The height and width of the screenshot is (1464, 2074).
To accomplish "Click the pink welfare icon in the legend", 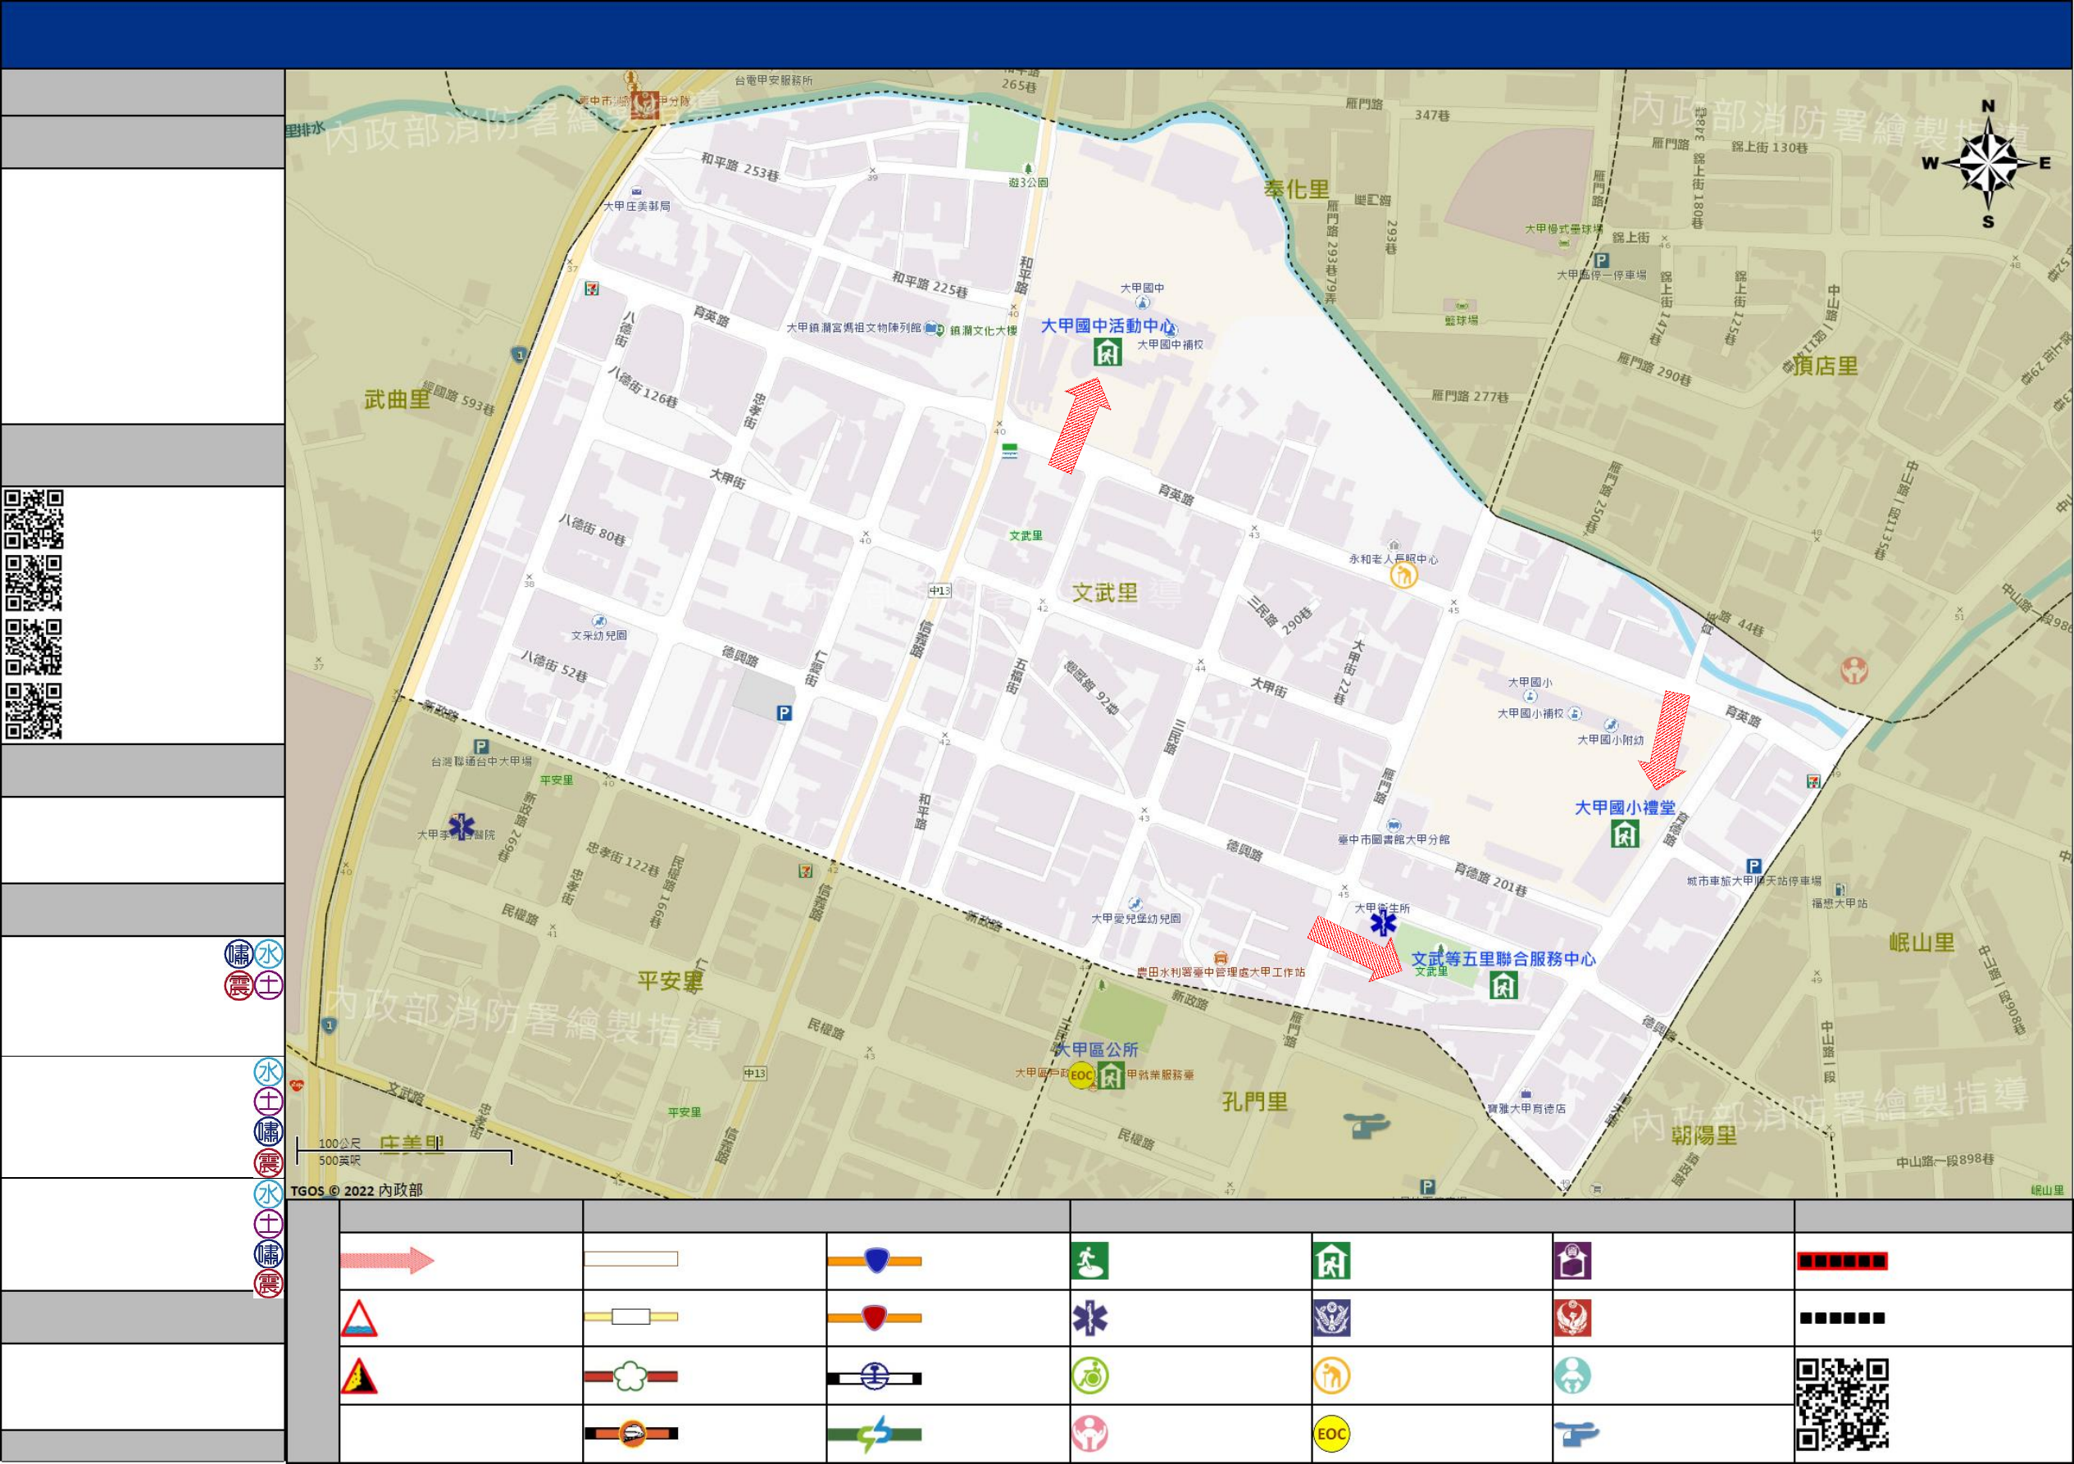I will coord(1090,1434).
